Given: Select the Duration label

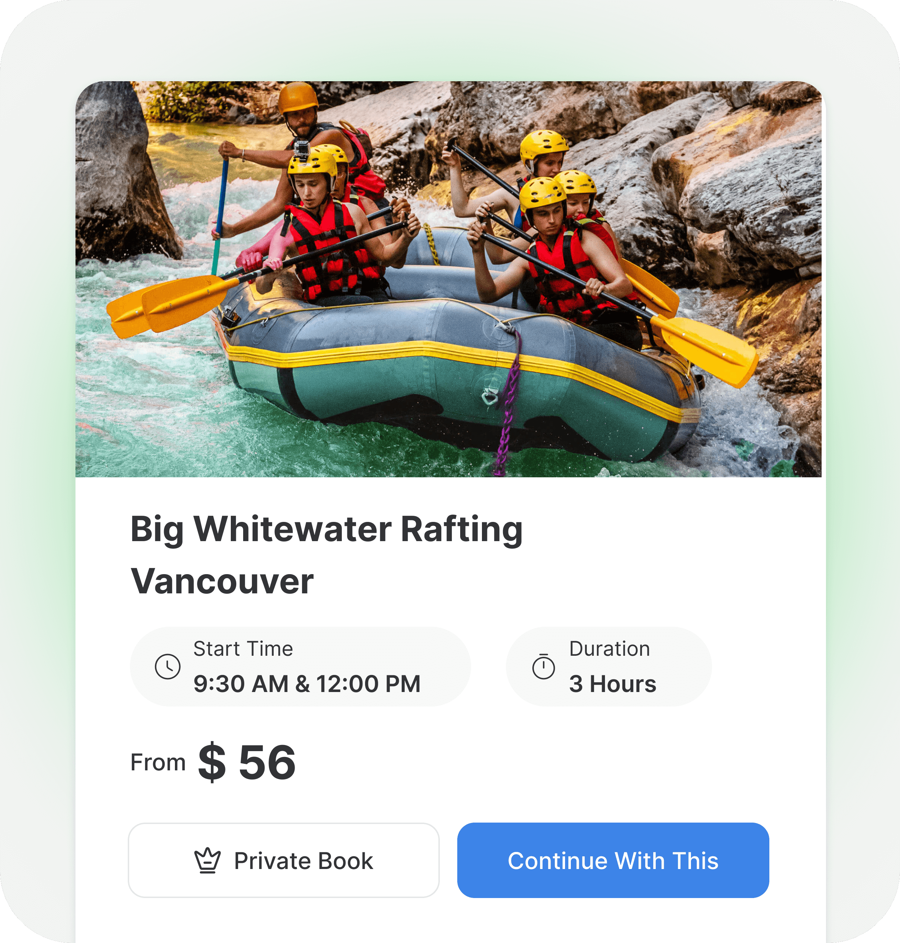Looking at the screenshot, I should point(610,648).
